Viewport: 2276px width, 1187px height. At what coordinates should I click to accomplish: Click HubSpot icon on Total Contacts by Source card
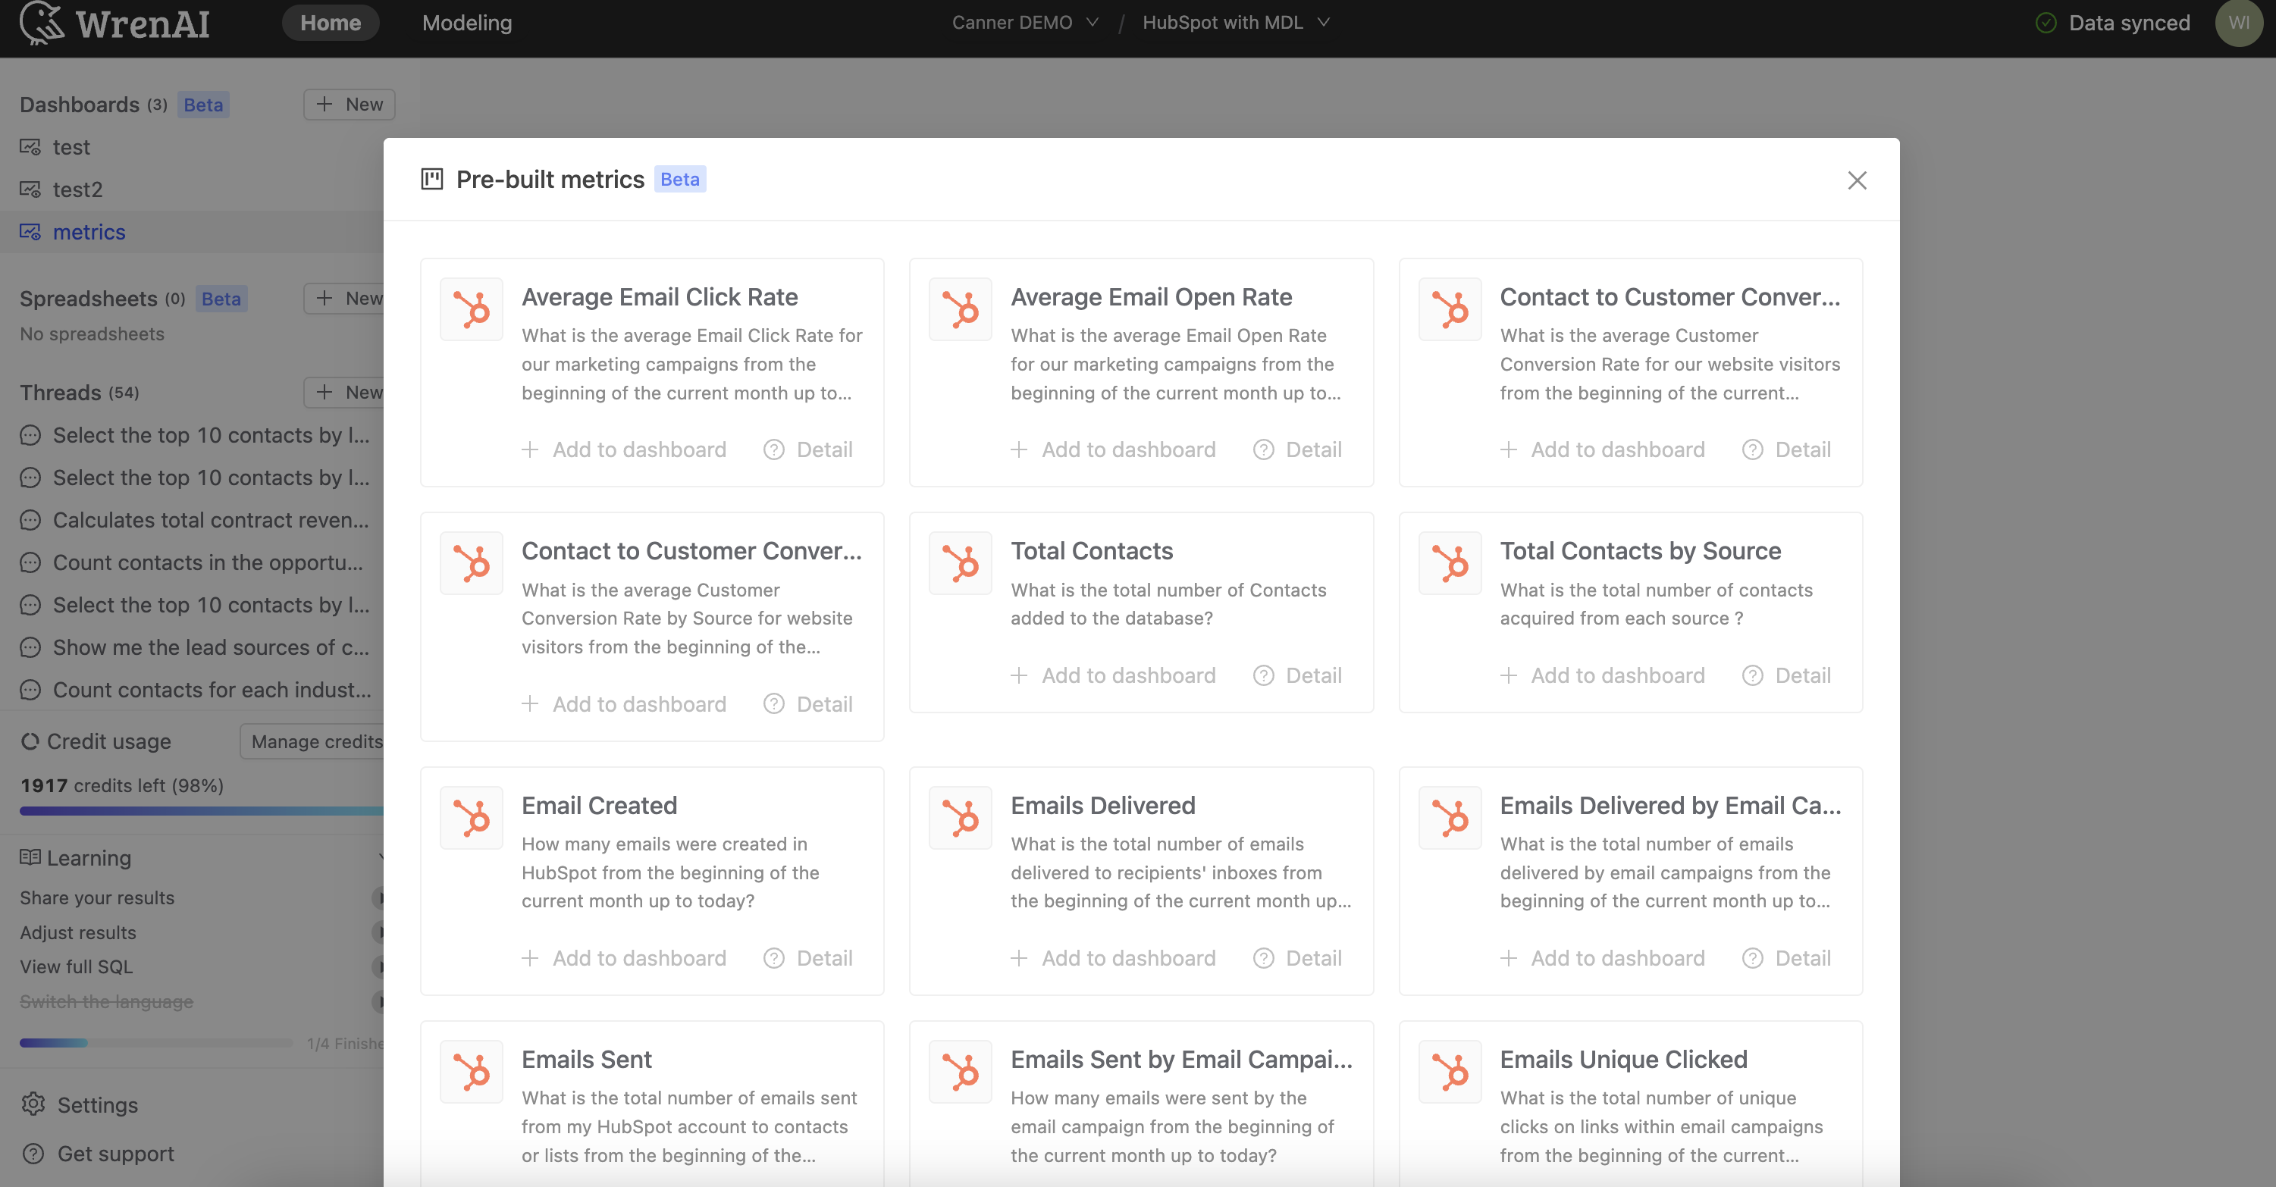point(1450,562)
